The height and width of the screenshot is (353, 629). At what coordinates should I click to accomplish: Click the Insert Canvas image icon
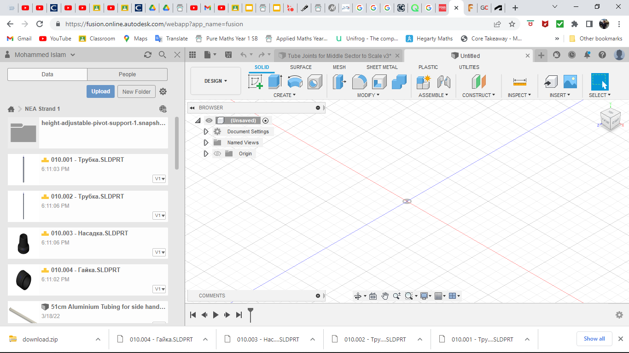pos(570,82)
